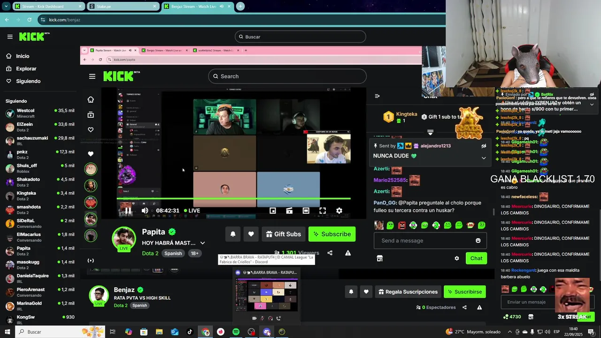Toggle Papita notification bell
Screen dimensions: 601x338
tap(233, 234)
